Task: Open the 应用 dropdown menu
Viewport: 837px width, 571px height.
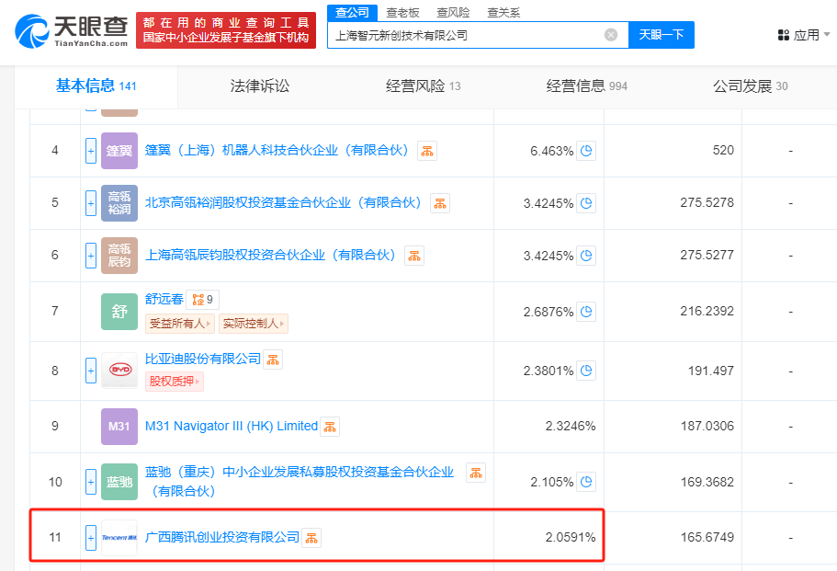Action: [x=803, y=35]
